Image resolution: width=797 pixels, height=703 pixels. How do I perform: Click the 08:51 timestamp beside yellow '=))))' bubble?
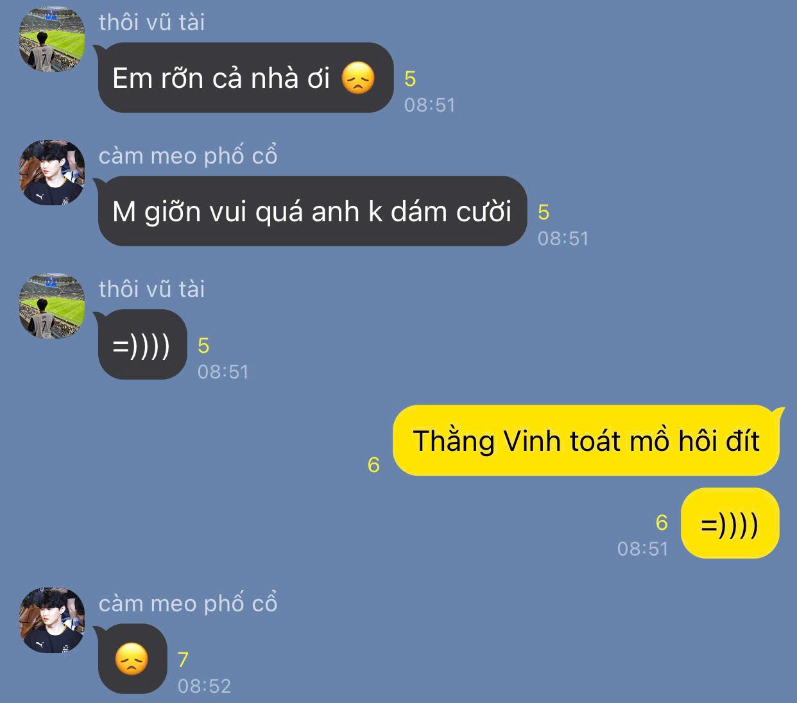click(x=643, y=549)
